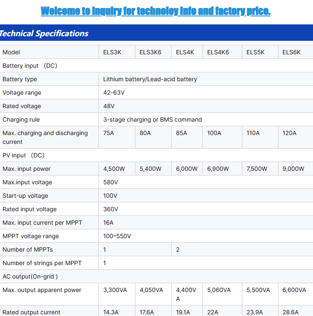The image size is (313, 316).
Task: Click the 'Max. charging and discharging current' label
Action: pos(45,138)
